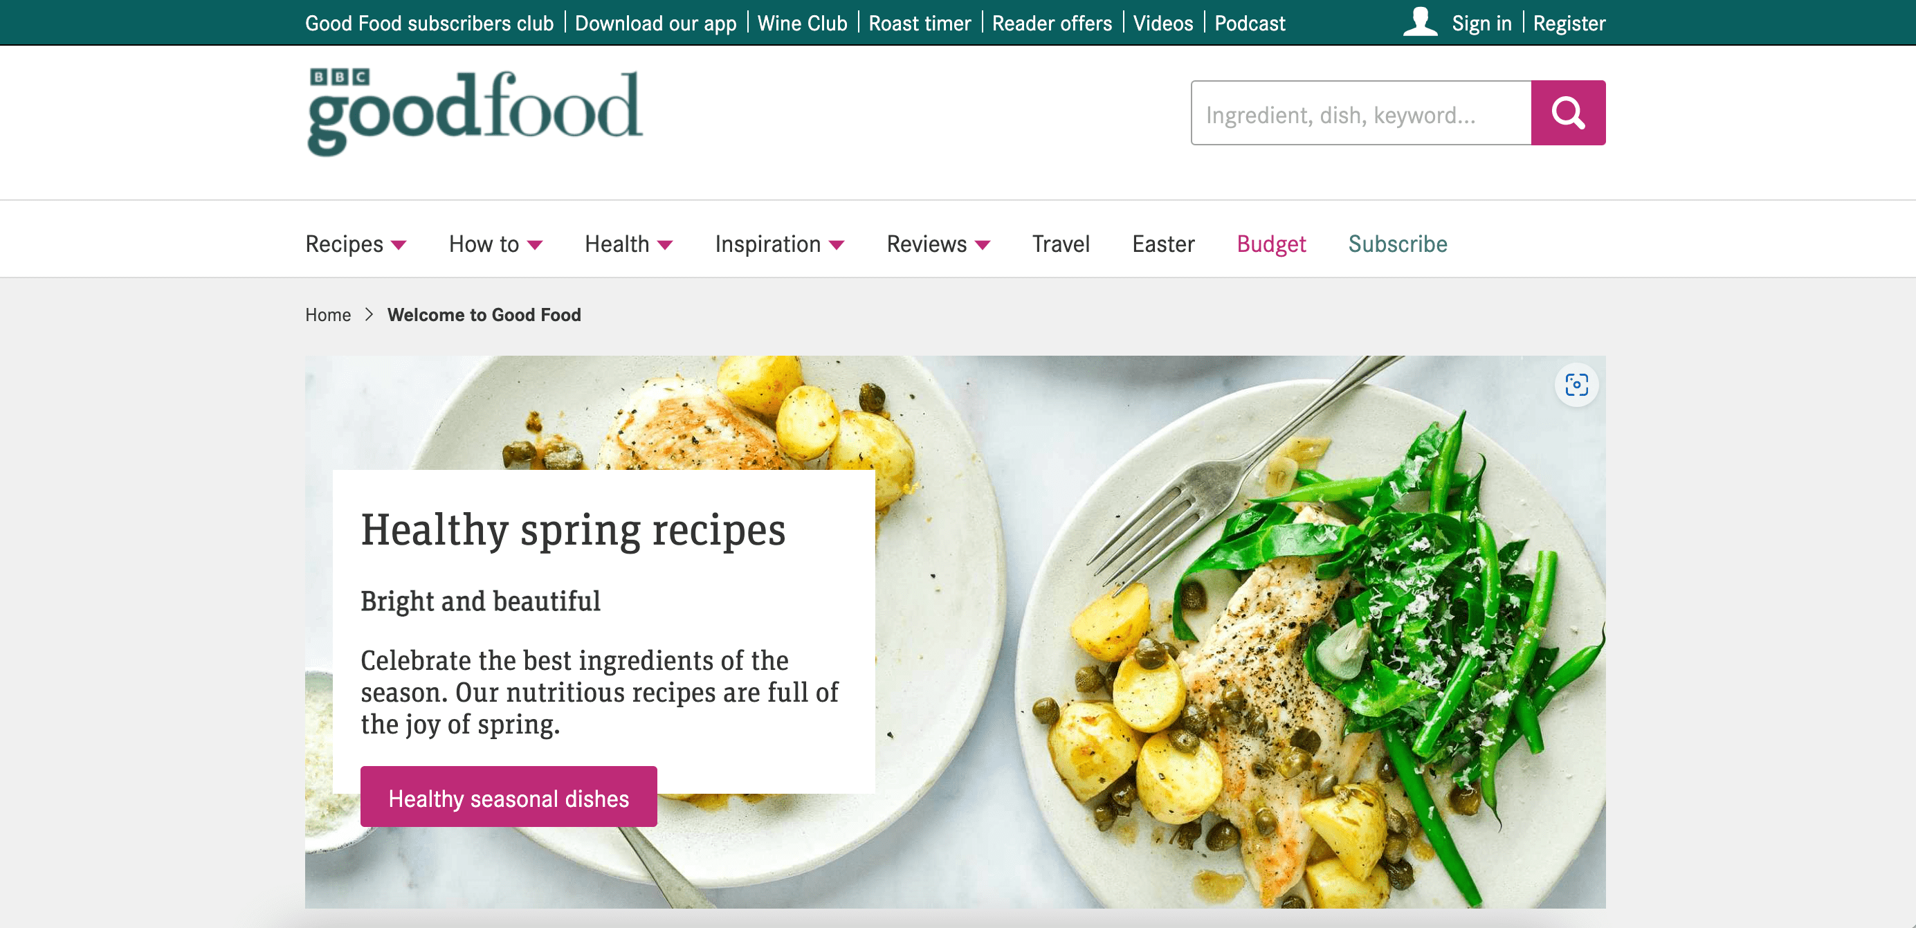Viewport: 1916px width, 928px height.
Task: Click the breadcrumb chevron after Home
Action: click(x=369, y=315)
